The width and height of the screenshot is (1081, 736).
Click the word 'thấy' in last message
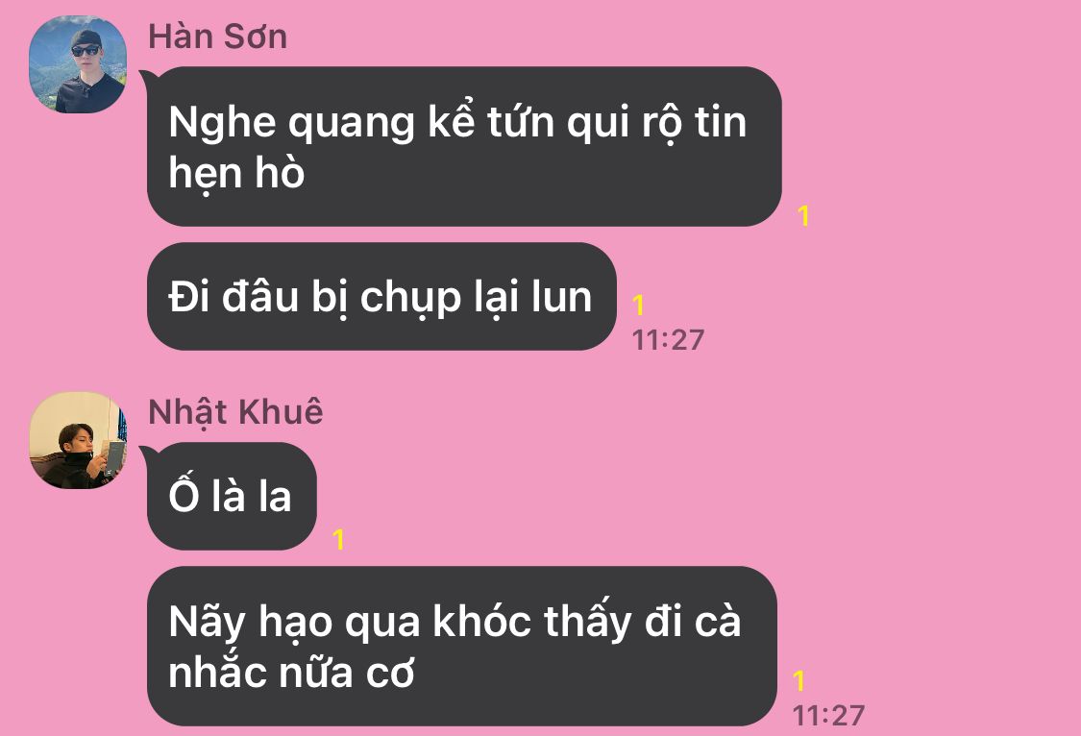[x=588, y=623]
